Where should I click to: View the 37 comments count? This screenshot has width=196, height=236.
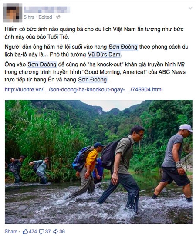pos(48,232)
